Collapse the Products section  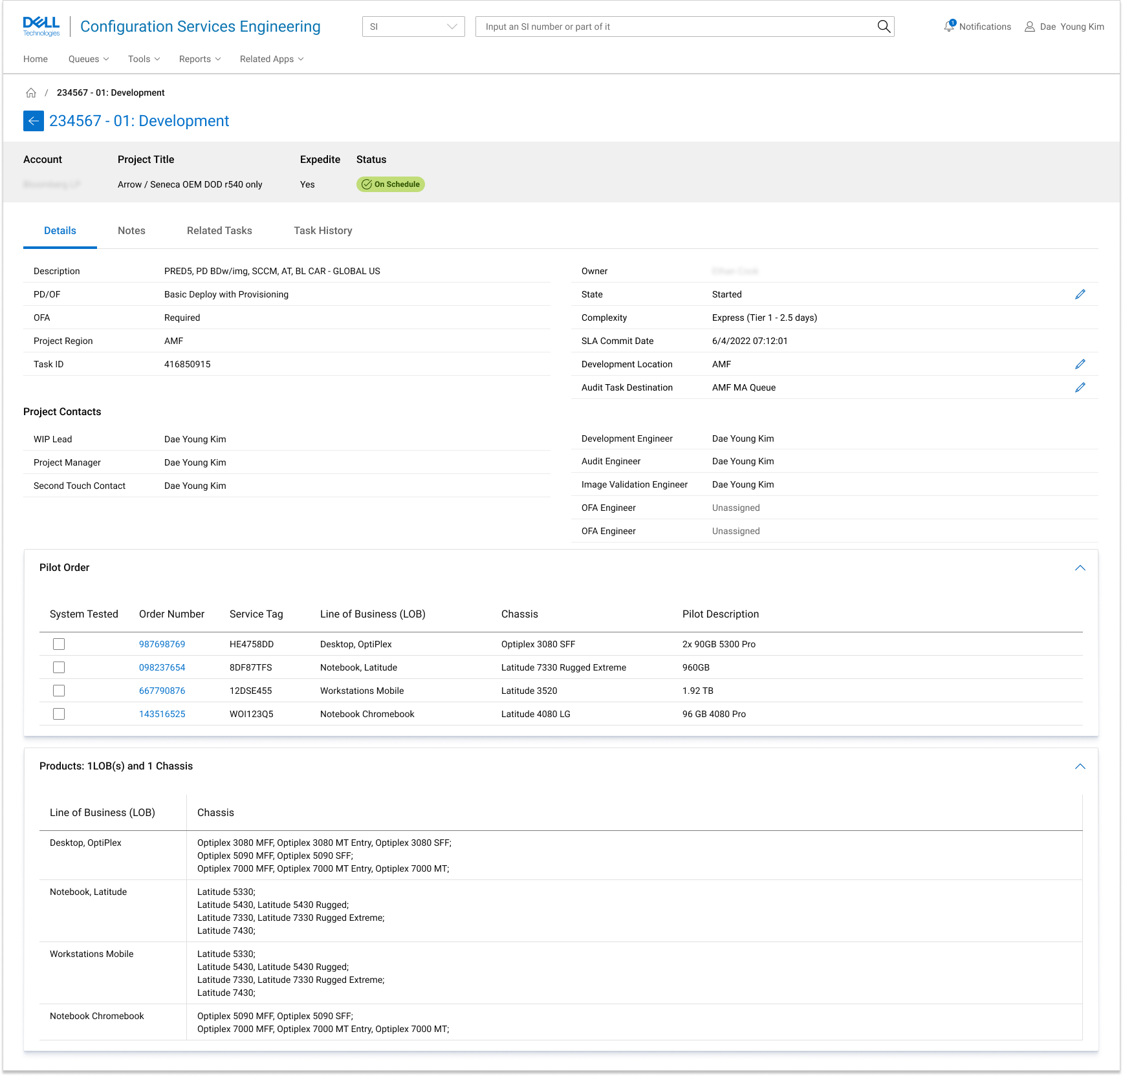tap(1080, 766)
